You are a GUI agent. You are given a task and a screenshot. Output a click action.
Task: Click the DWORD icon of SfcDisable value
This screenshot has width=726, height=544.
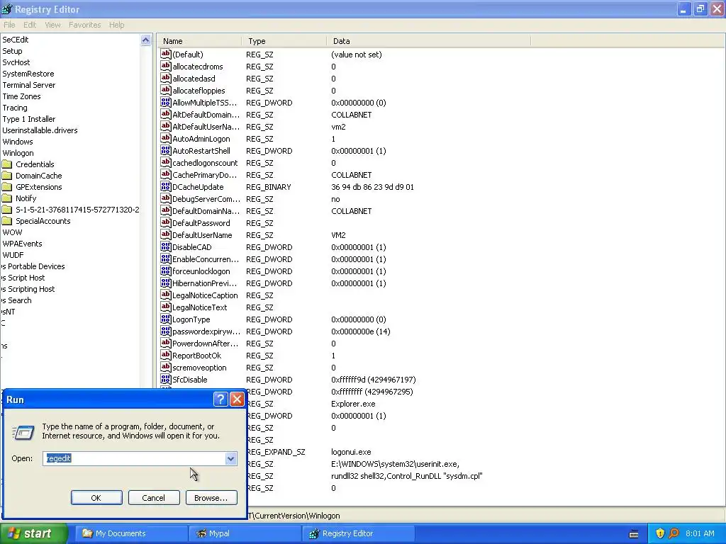(x=166, y=379)
